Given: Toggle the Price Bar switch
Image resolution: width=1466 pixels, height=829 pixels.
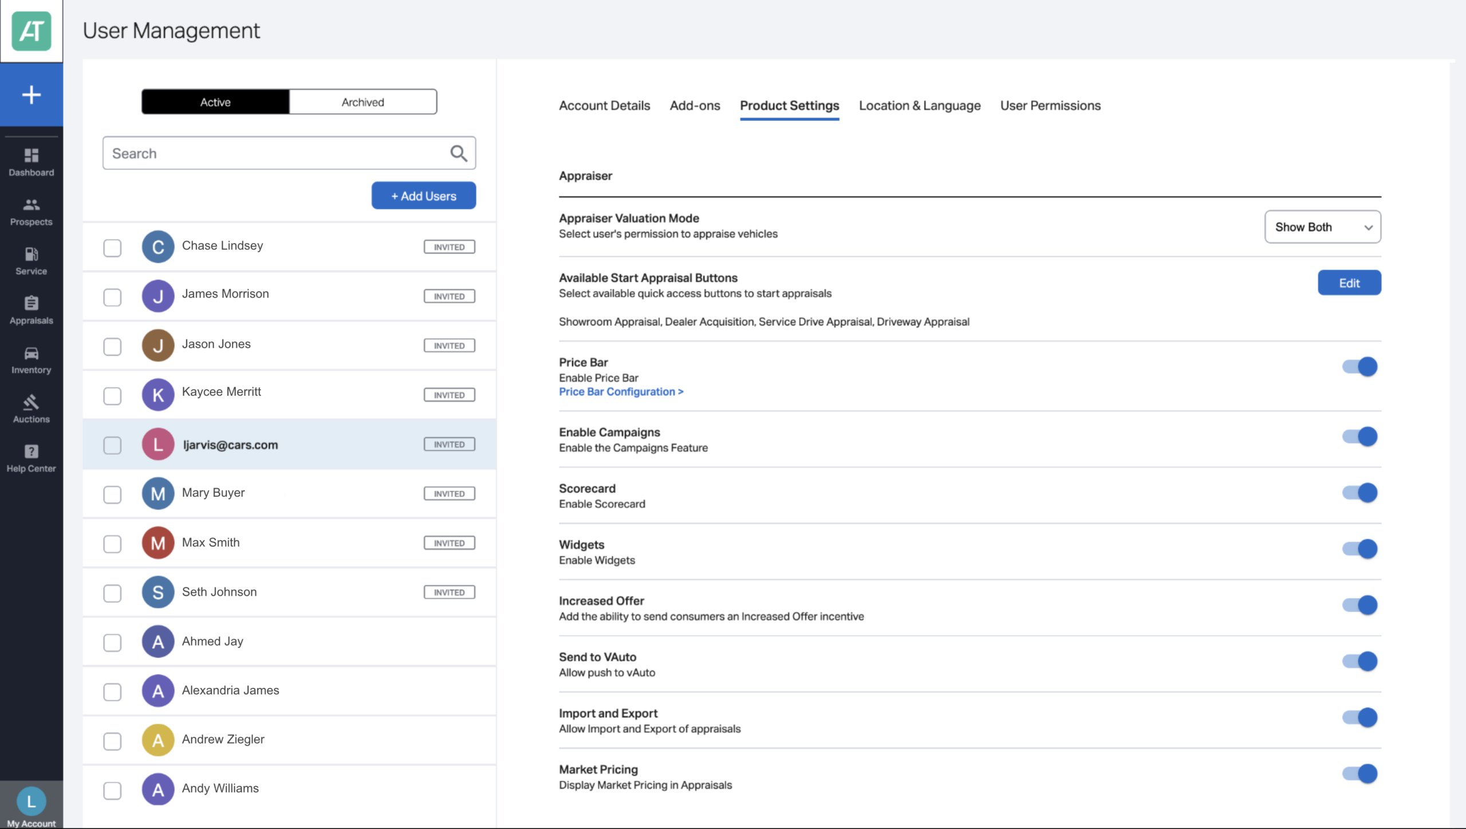Looking at the screenshot, I should pyautogui.click(x=1360, y=367).
